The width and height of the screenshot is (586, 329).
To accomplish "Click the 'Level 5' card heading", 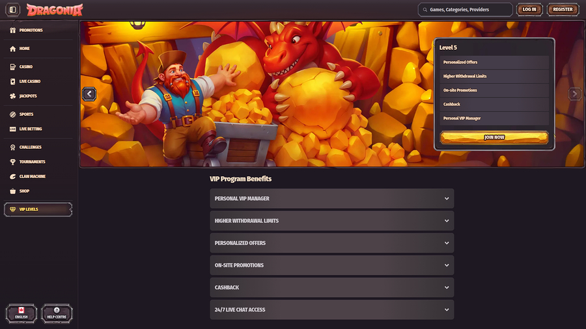I will tap(448, 47).
